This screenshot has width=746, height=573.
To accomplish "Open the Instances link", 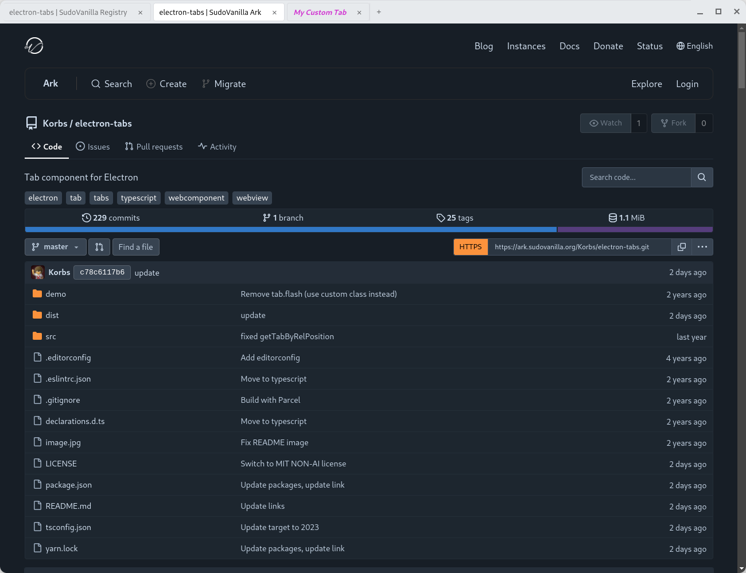I will click(x=526, y=46).
